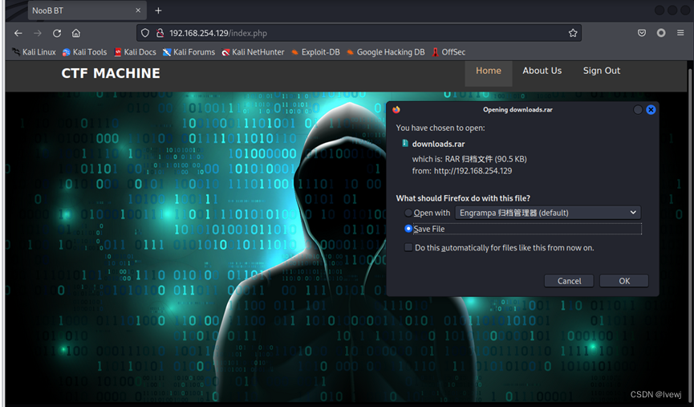The image size is (694, 407).
Task: Click the downloads.rar file icon
Action: (404, 144)
